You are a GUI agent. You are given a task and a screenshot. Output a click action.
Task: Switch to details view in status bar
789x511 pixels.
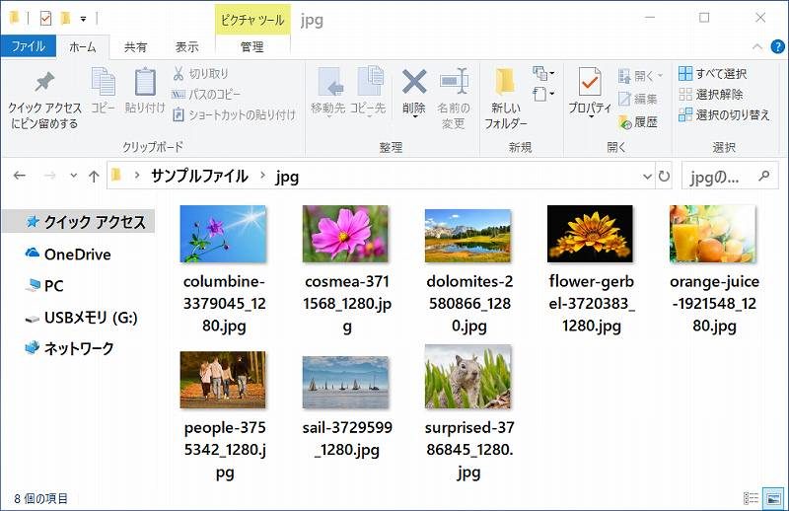(x=752, y=499)
